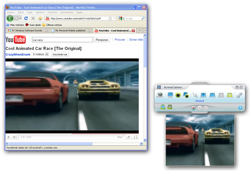The height and width of the screenshot is (171, 250).
Task: Select the mouse cursor capture tool
Action: 195,95
